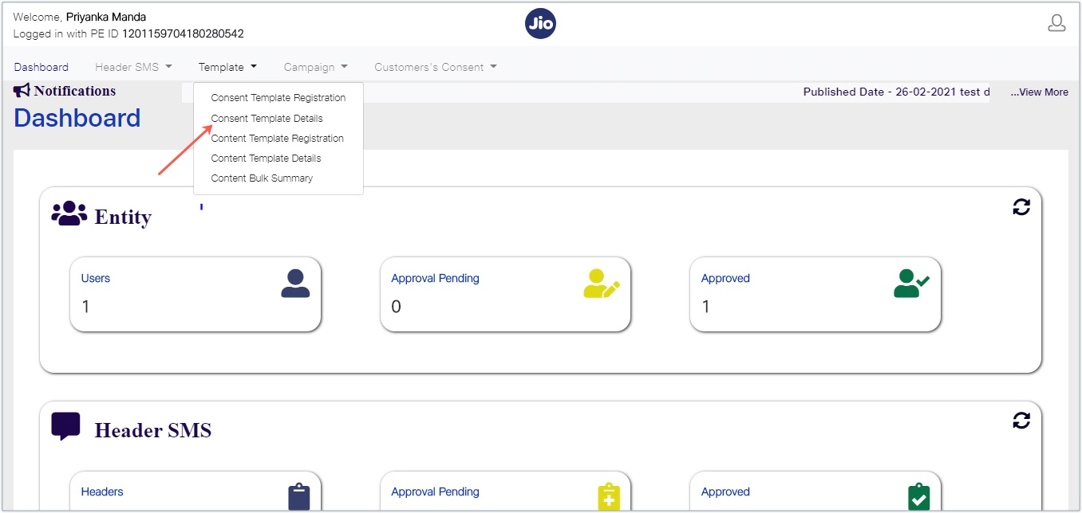Click the Entity section title
The image size is (1082, 513).
(x=123, y=217)
